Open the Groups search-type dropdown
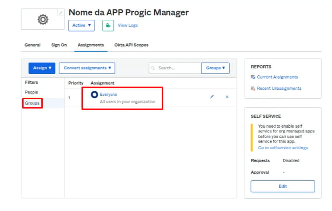This screenshot has width=332, height=211. 216,68
